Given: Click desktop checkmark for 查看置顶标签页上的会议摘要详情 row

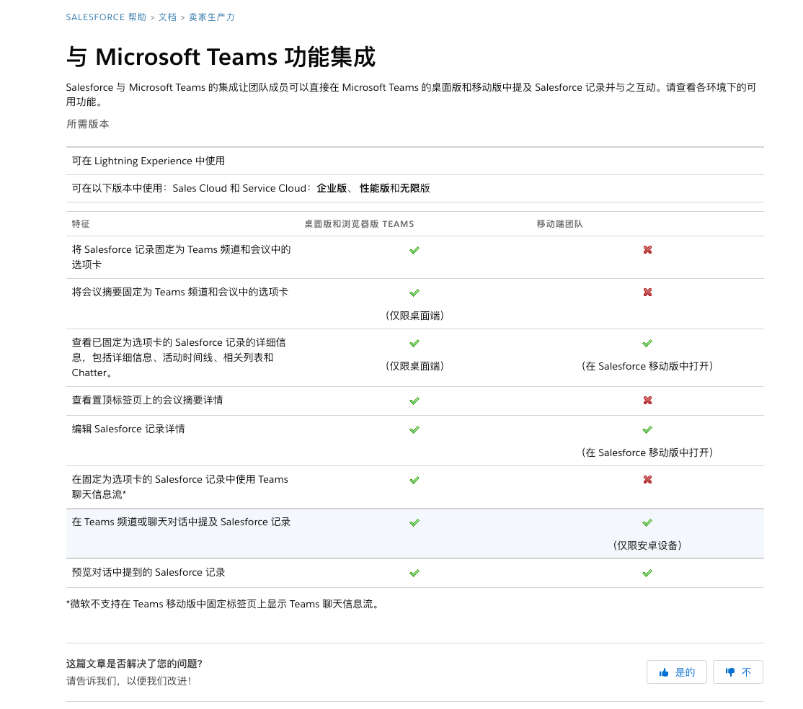Looking at the screenshot, I should click(x=414, y=401).
